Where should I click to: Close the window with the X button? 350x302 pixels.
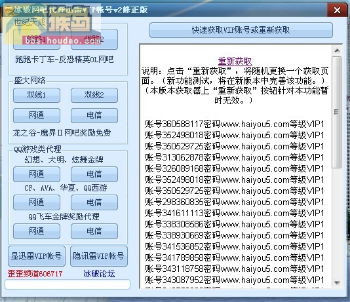337,10
